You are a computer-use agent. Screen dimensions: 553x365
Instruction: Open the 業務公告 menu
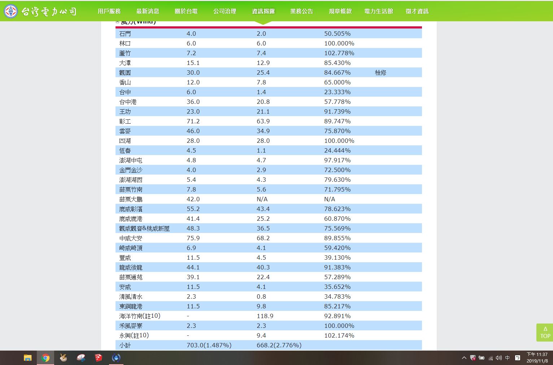(x=302, y=11)
